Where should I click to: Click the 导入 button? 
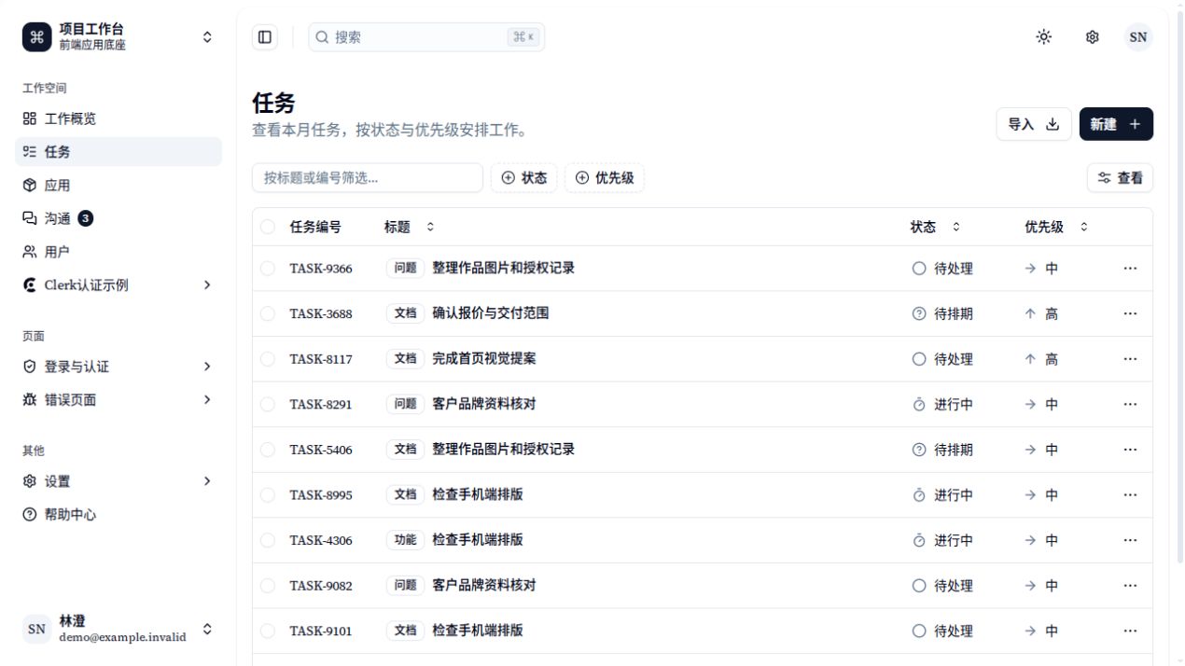tap(1034, 124)
